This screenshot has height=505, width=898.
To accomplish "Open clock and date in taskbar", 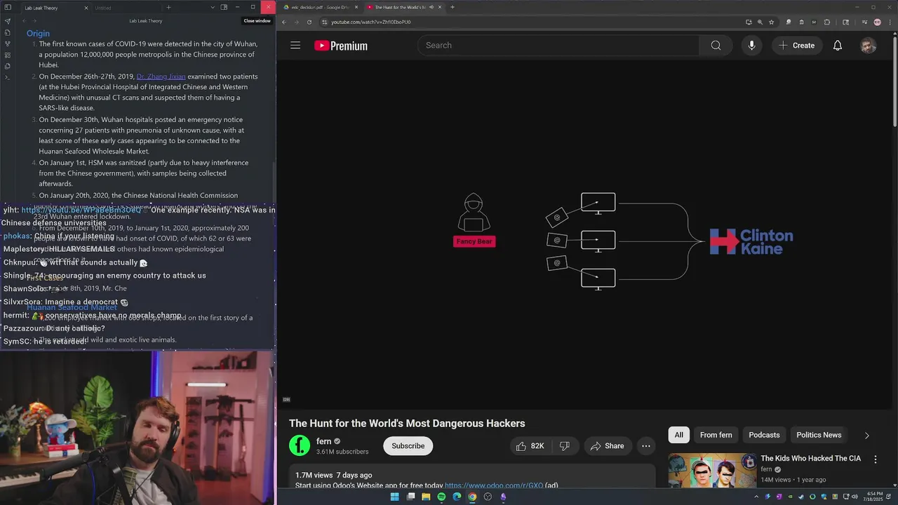I will click(875, 497).
